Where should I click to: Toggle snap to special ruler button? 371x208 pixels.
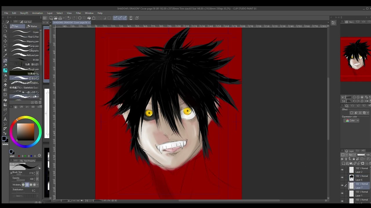point(120,18)
